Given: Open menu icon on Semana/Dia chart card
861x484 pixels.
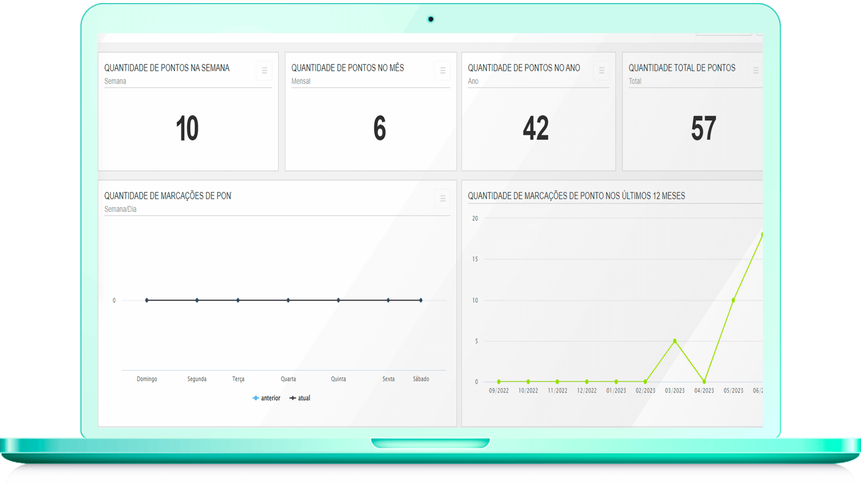Looking at the screenshot, I should coord(442,199).
